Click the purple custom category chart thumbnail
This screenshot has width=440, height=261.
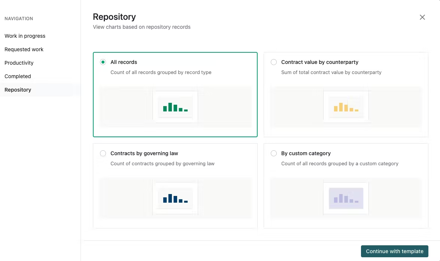tap(346, 198)
